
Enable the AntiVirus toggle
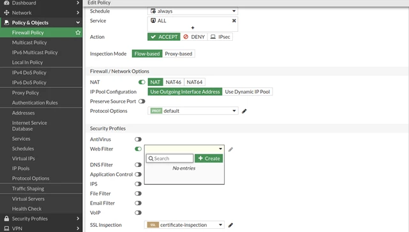tap(138, 139)
